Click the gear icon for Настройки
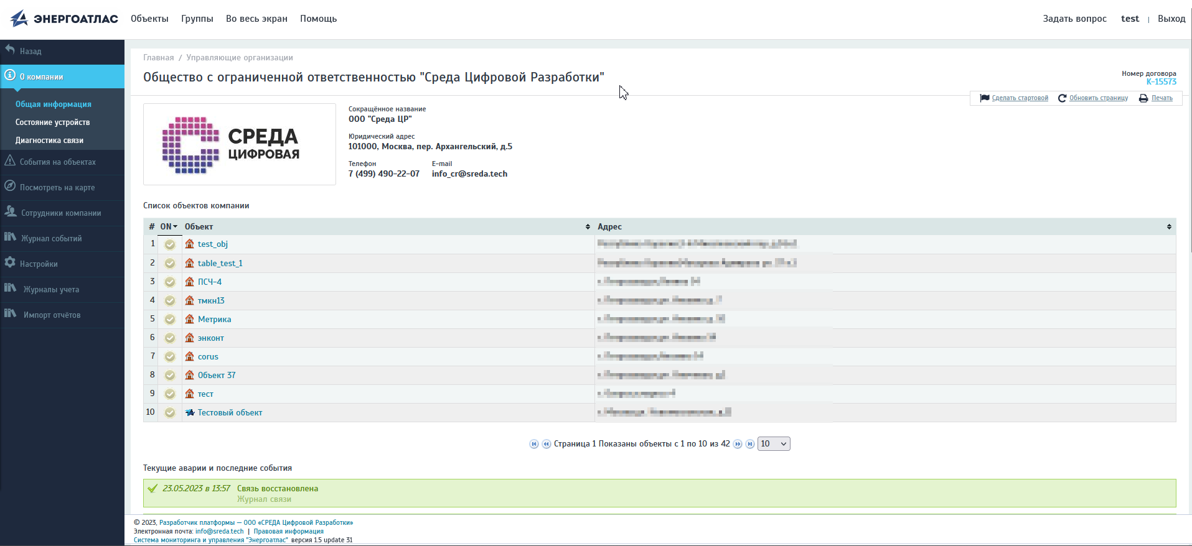Image resolution: width=1192 pixels, height=546 pixels. coord(10,263)
